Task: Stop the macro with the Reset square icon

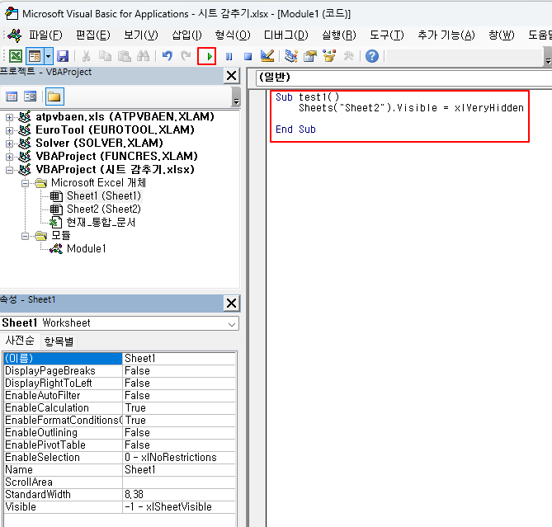Action: pos(248,56)
